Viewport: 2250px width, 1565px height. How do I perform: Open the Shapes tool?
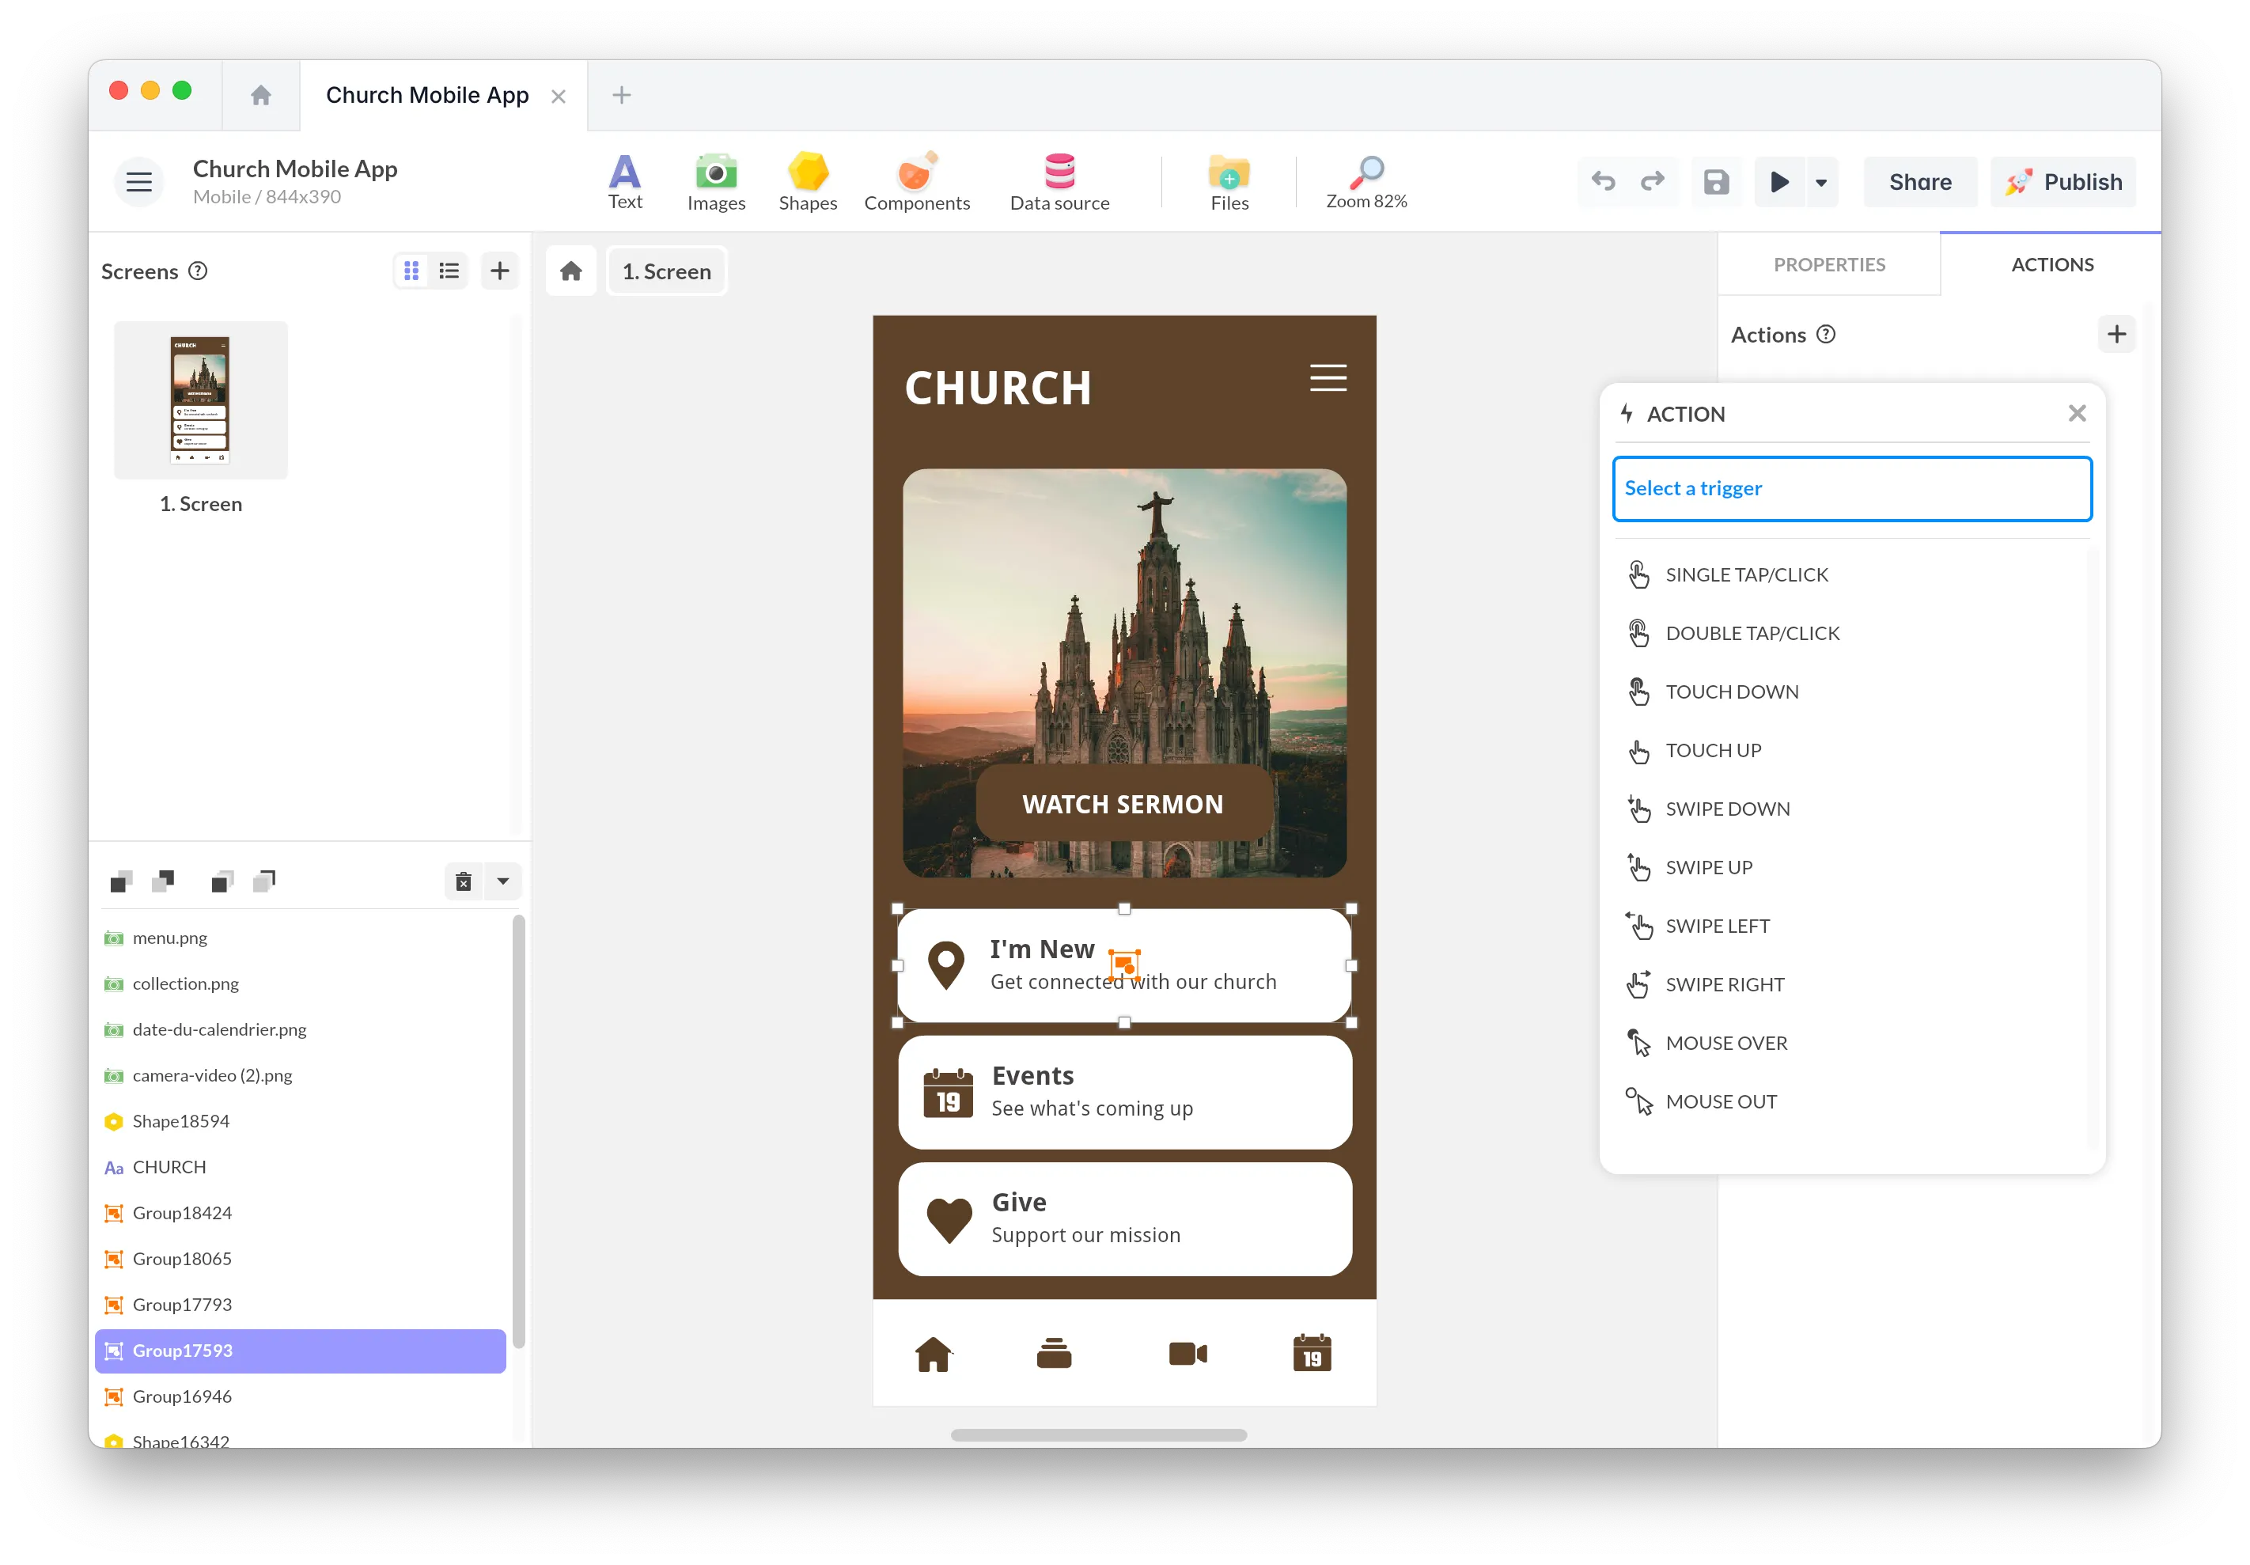(808, 182)
